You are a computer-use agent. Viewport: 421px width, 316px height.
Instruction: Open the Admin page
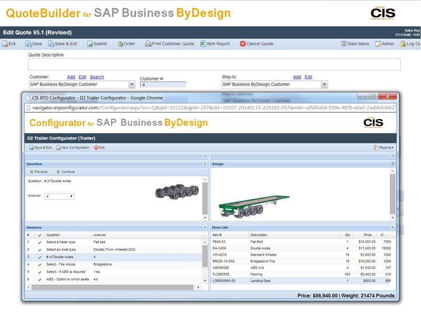tap(385, 44)
